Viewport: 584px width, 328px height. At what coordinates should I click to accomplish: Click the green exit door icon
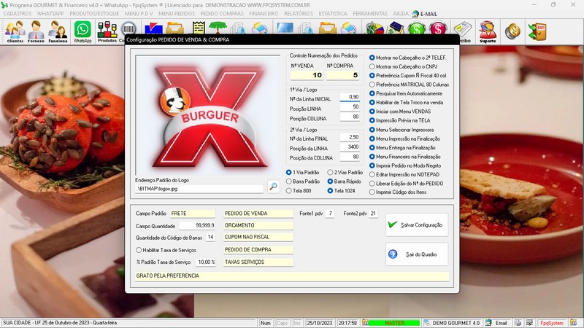(537, 31)
